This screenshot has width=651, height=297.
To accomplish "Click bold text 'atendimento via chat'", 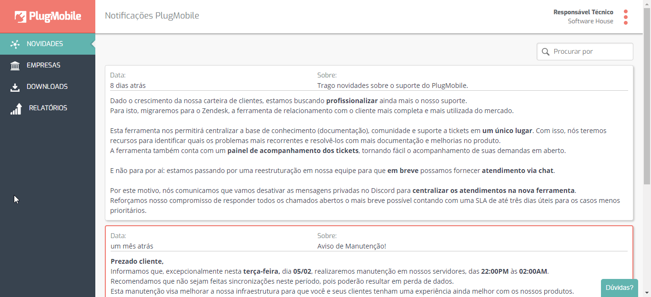I will point(519,170).
